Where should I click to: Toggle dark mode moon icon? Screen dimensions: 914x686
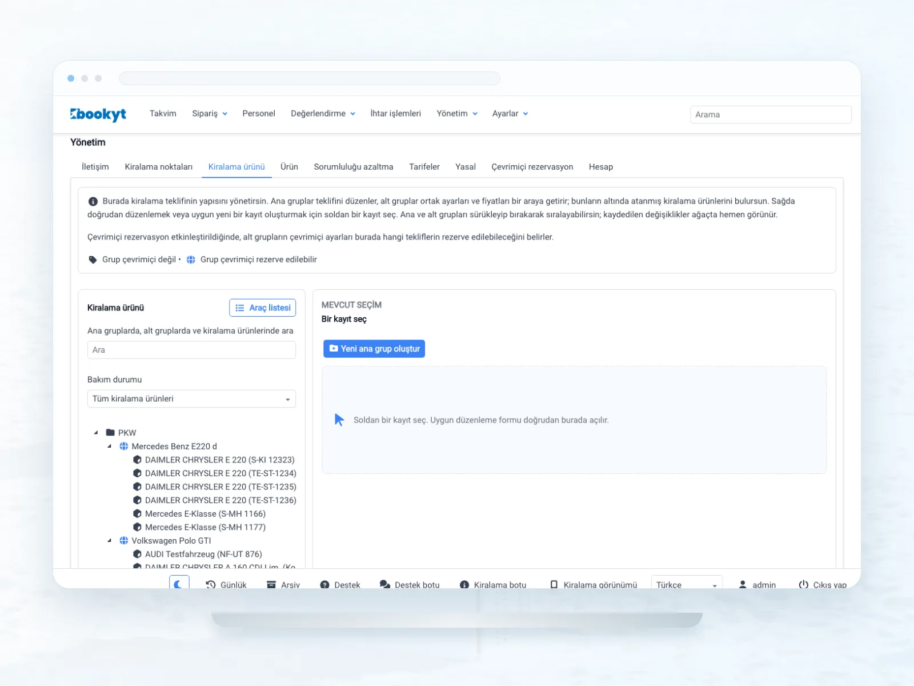click(179, 583)
